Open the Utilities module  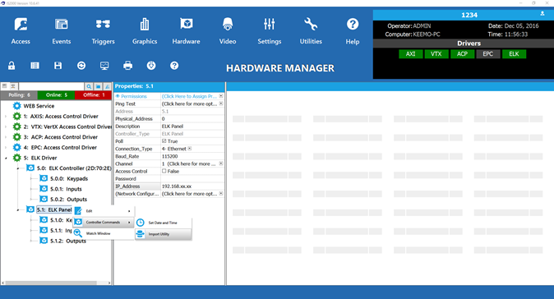tap(311, 31)
